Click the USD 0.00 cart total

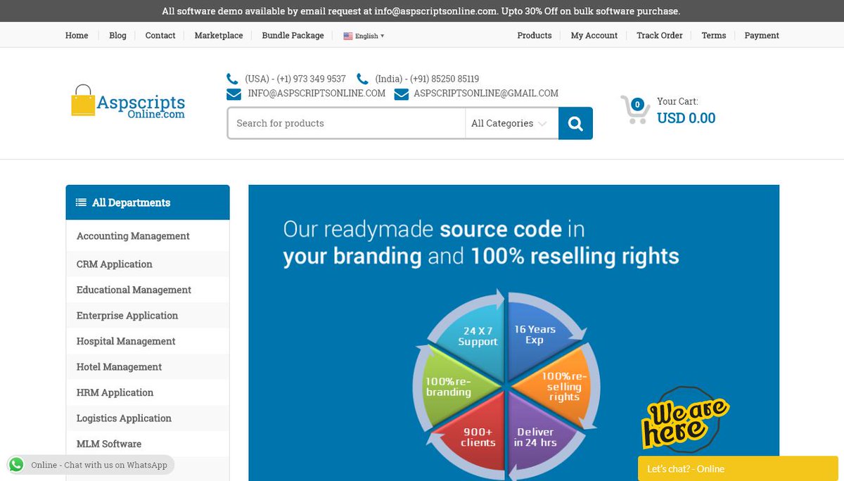tap(686, 118)
